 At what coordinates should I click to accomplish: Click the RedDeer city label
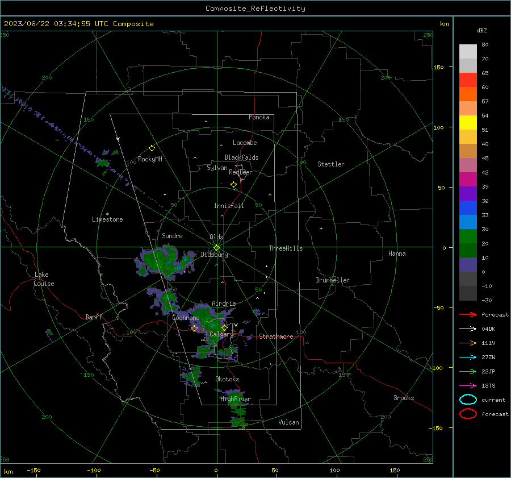point(241,172)
